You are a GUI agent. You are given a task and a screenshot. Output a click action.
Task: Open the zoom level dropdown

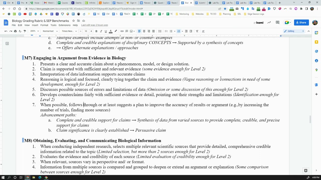click(35, 31)
